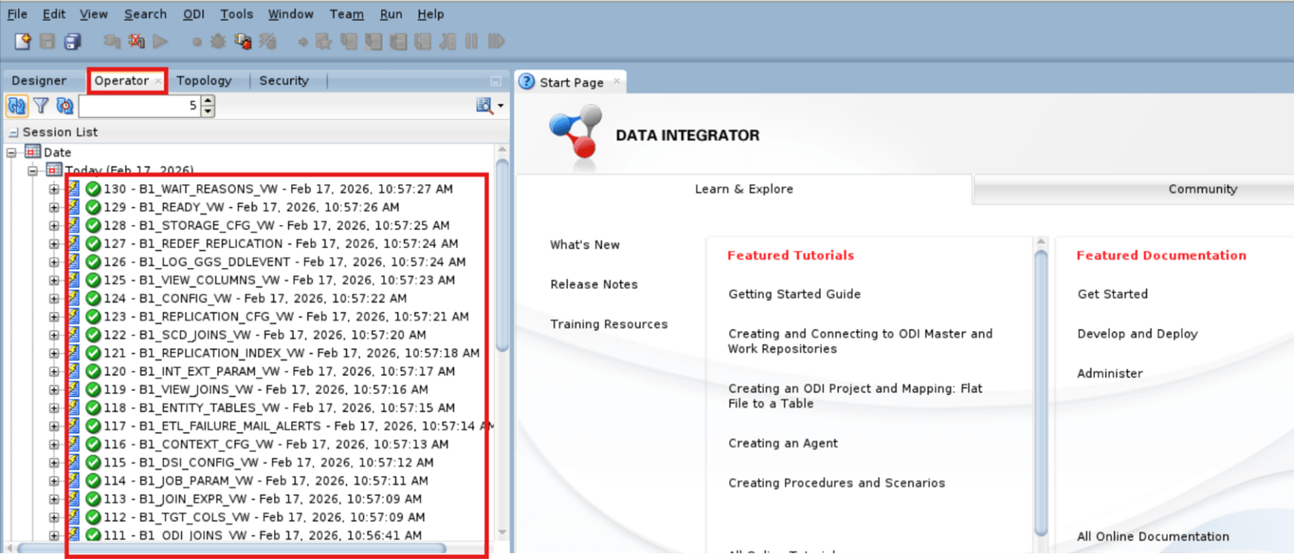The width and height of the screenshot is (1294, 559).
Task: Click the Resume bars-with-arrow toolbar icon
Action: coord(496,42)
